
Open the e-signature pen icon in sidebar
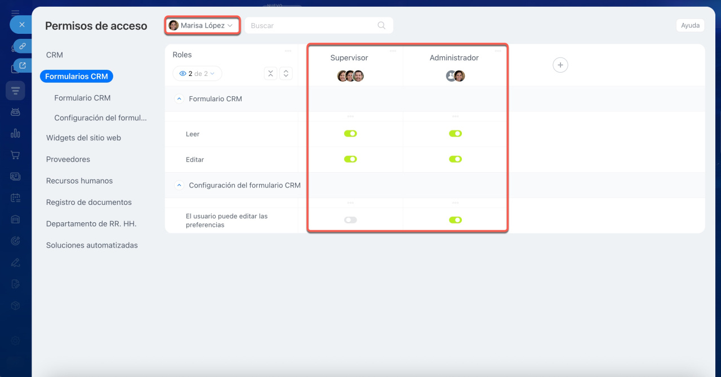coord(15,262)
